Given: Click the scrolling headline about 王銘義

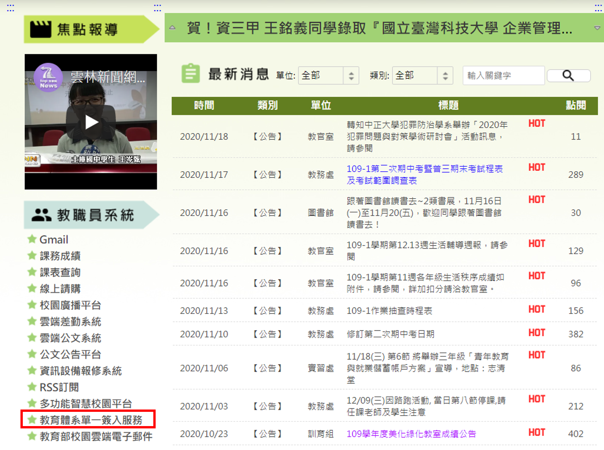Looking at the screenshot, I should pyautogui.click(x=378, y=28).
